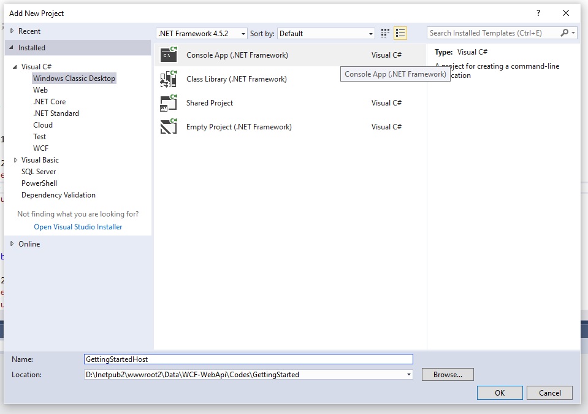The image size is (588, 414).
Task: Open the .NET Framework 4.5.2 version dropdown
Action: (241, 33)
